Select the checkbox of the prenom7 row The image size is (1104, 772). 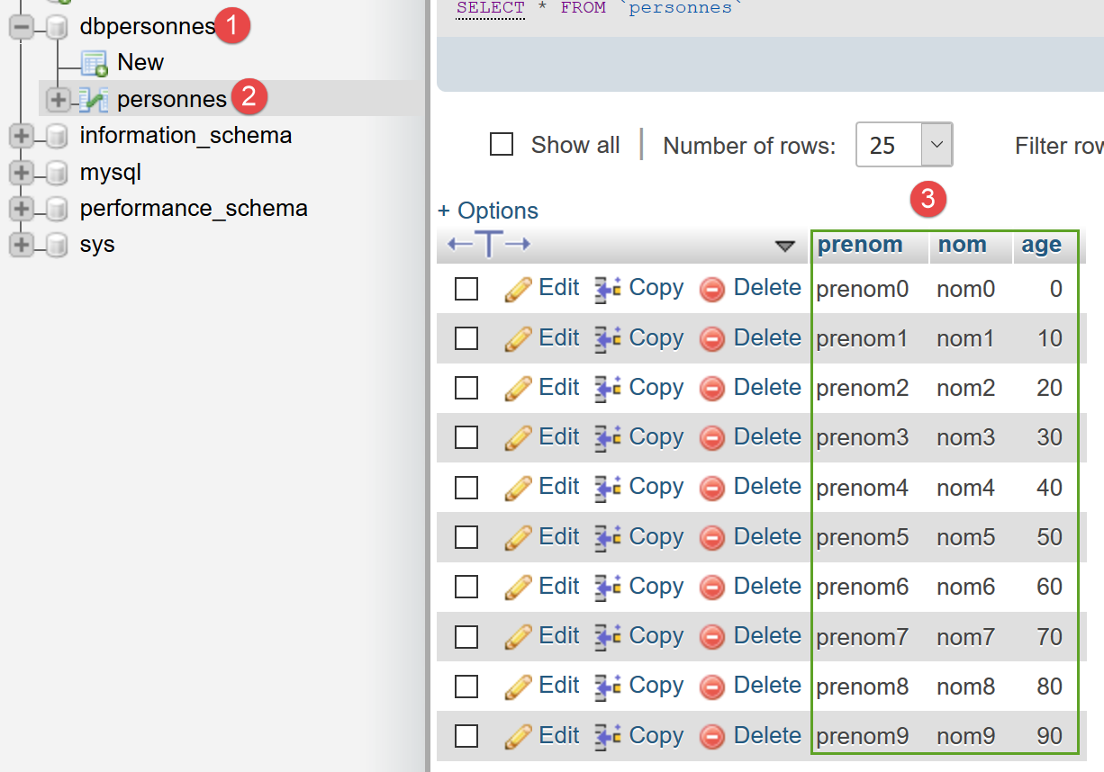tap(466, 637)
